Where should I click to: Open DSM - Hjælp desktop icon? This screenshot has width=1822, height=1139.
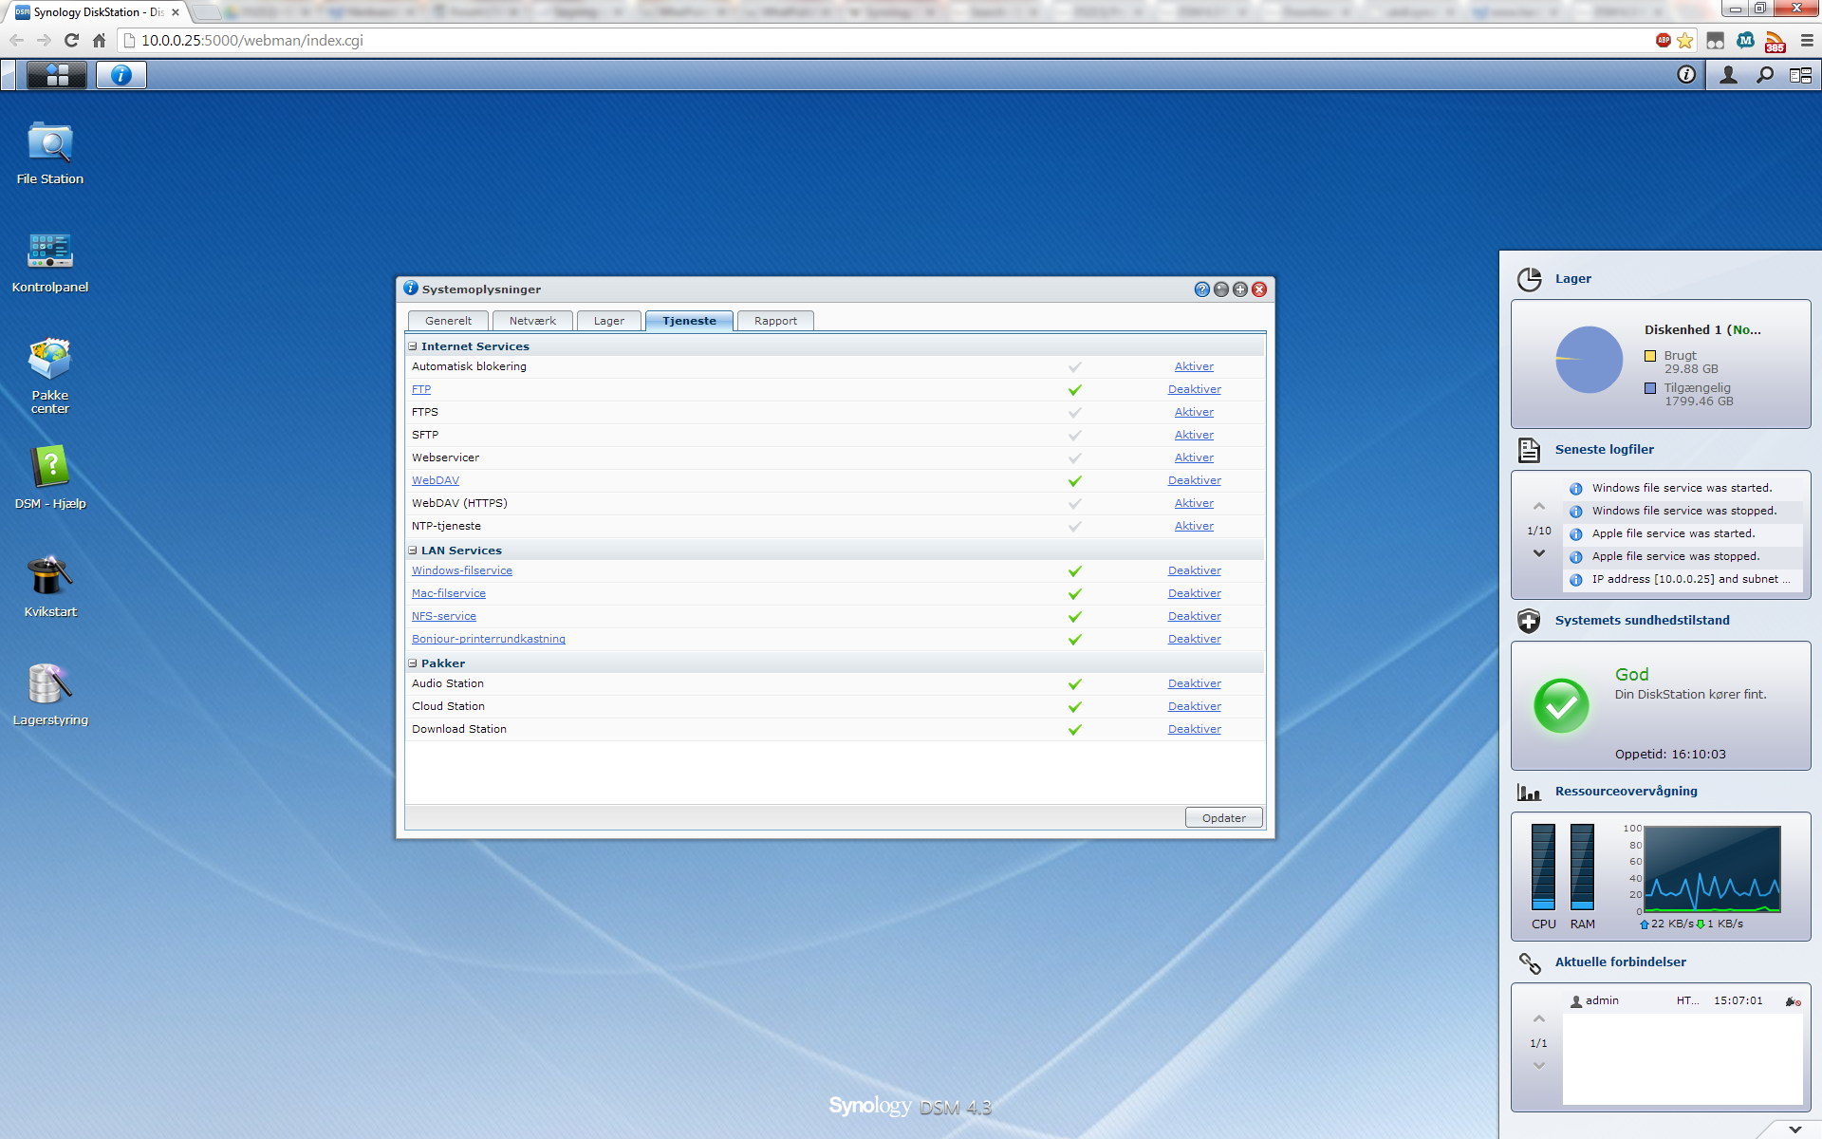50,477
